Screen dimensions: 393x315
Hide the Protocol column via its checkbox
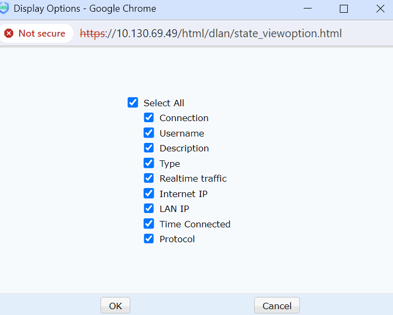pyautogui.click(x=149, y=239)
